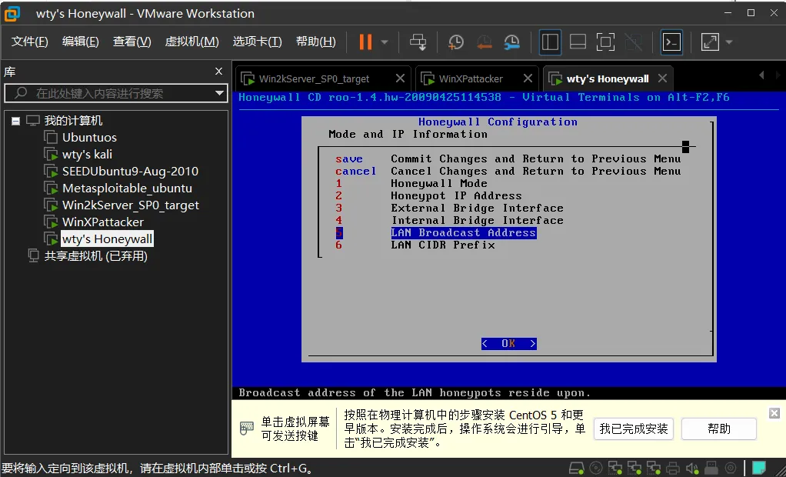Enter full screen mode
The width and height of the screenshot is (786, 477).
coord(605,42)
